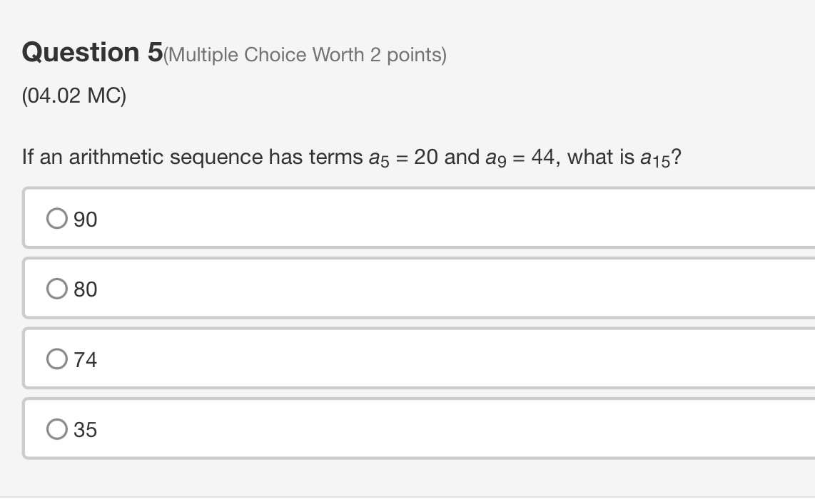
Task: Choose 74 as your answer
Action: click(x=86, y=359)
